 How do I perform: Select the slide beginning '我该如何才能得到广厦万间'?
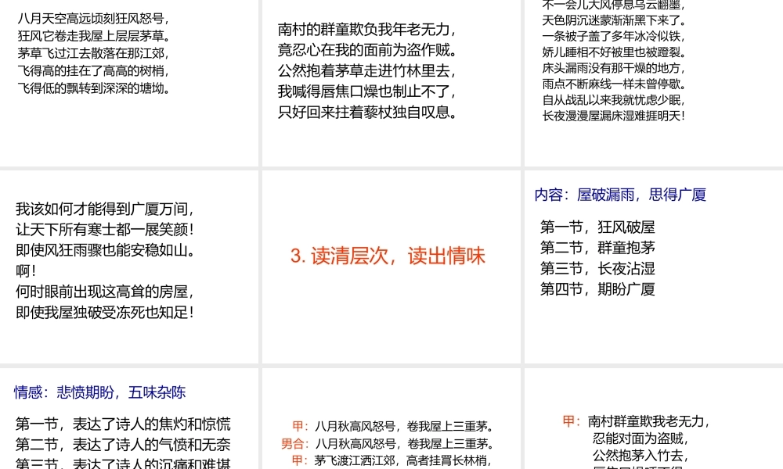pos(129,267)
